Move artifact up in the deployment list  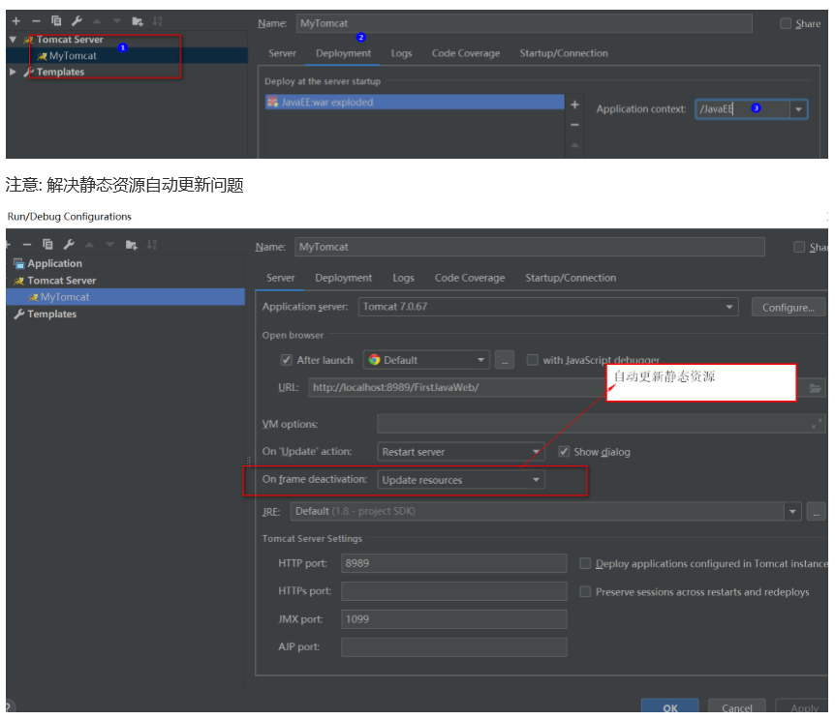tap(574, 145)
